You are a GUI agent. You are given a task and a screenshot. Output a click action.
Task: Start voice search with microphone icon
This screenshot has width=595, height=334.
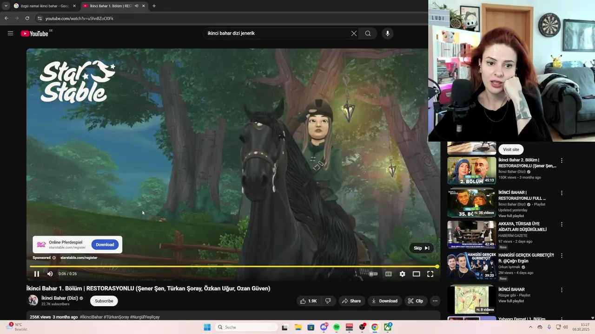click(x=387, y=33)
